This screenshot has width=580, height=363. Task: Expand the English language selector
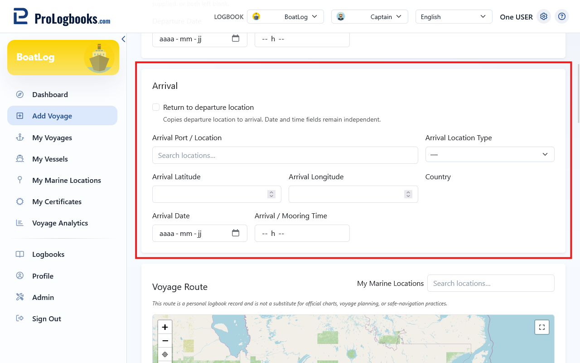pos(454,17)
